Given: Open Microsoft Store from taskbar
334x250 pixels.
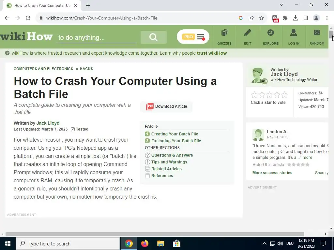Looking at the screenshot, I should click(176, 243).
